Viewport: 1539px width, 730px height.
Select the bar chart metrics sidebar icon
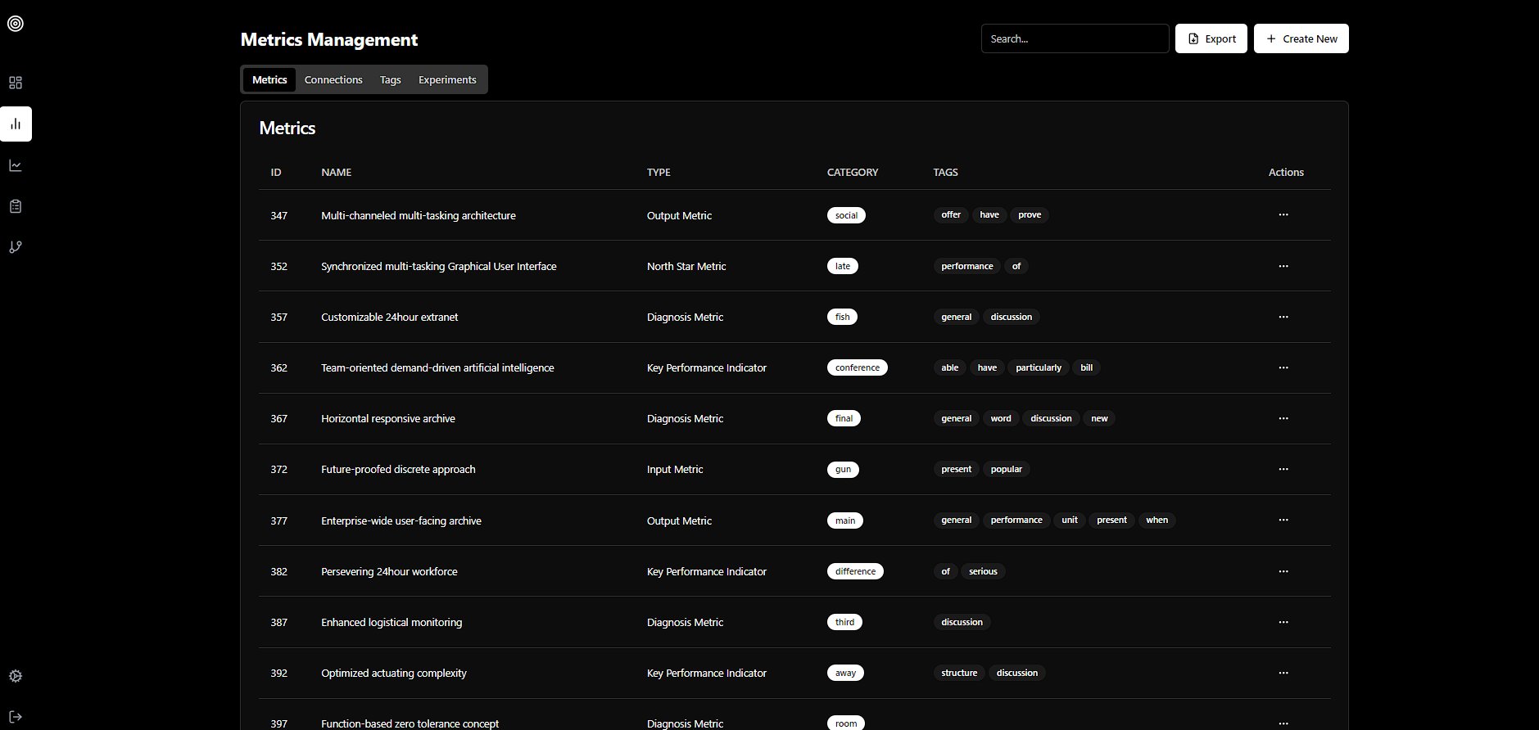pyautogui.click(x=16, y=124)
